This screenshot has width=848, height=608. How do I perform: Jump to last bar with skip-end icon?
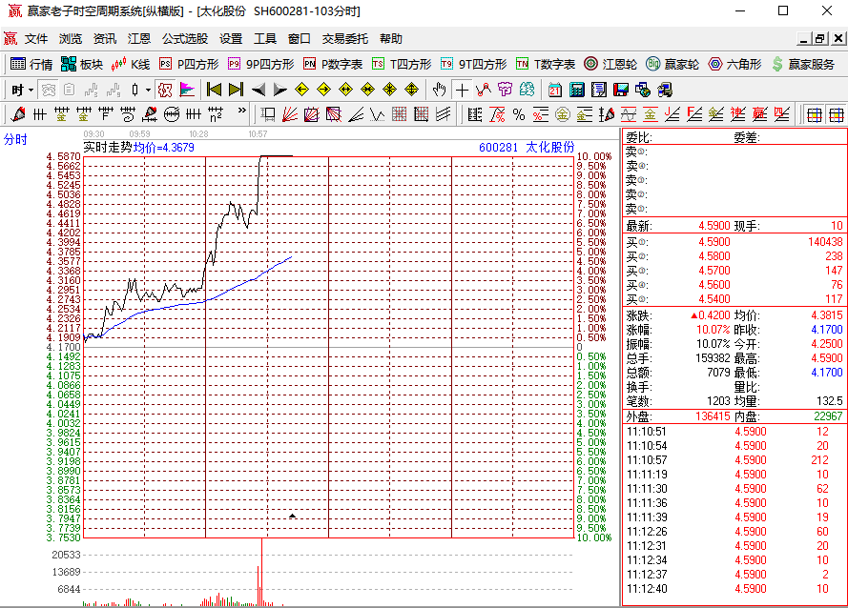click(236, 90)
